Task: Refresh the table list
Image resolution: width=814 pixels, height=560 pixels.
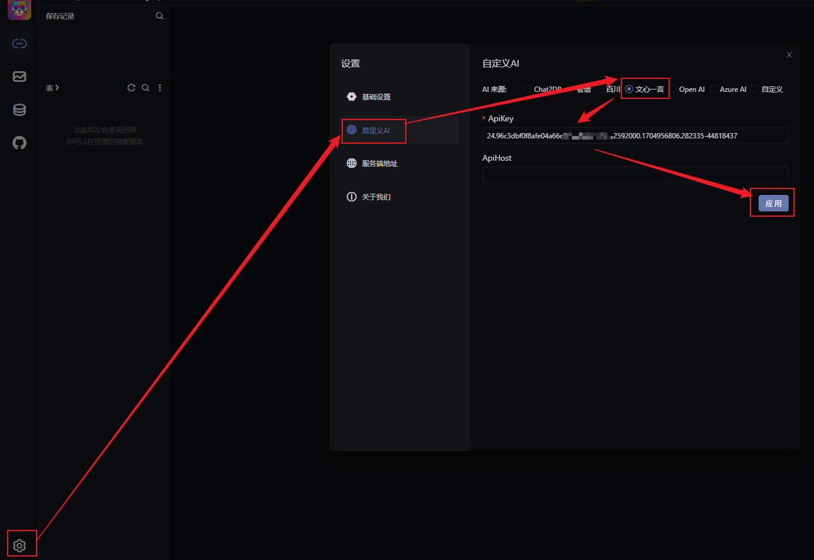Action: (131, 88)
